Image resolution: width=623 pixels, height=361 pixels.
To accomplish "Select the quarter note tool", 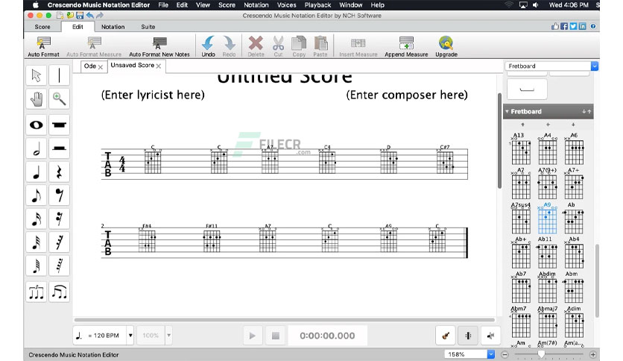I will coord(37,172).
